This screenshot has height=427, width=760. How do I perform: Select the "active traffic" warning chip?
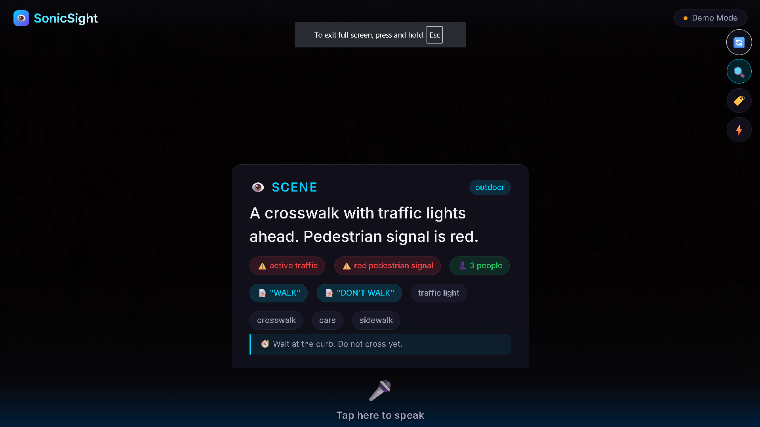[287, 266]
